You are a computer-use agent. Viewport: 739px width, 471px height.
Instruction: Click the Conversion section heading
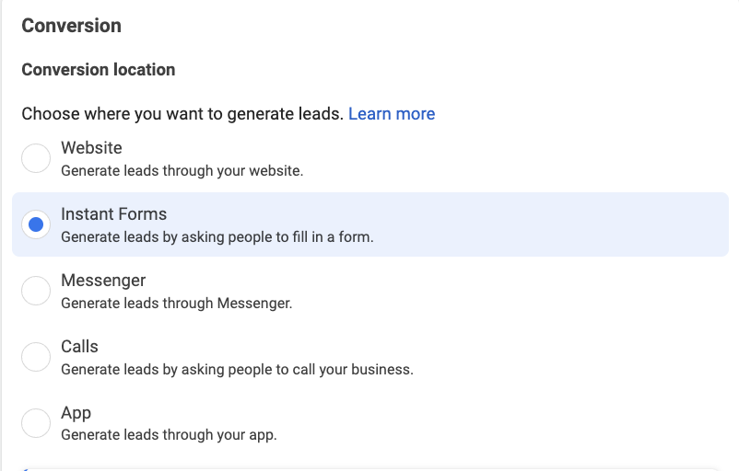pos(71,26)
